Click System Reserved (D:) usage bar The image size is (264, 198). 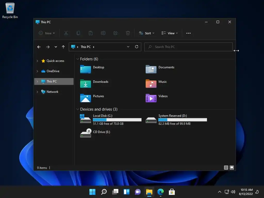(x=183, y=120)
